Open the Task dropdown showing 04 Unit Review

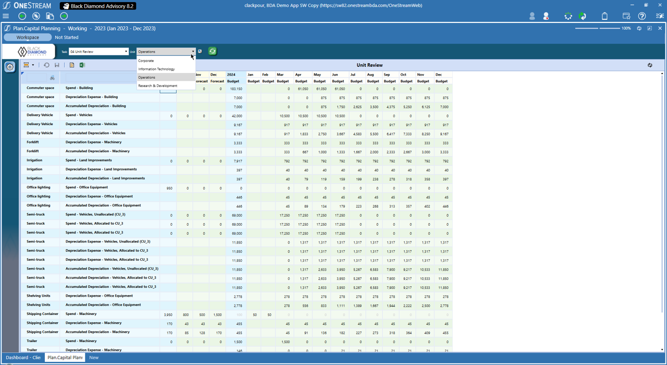(x=127, y=51)
